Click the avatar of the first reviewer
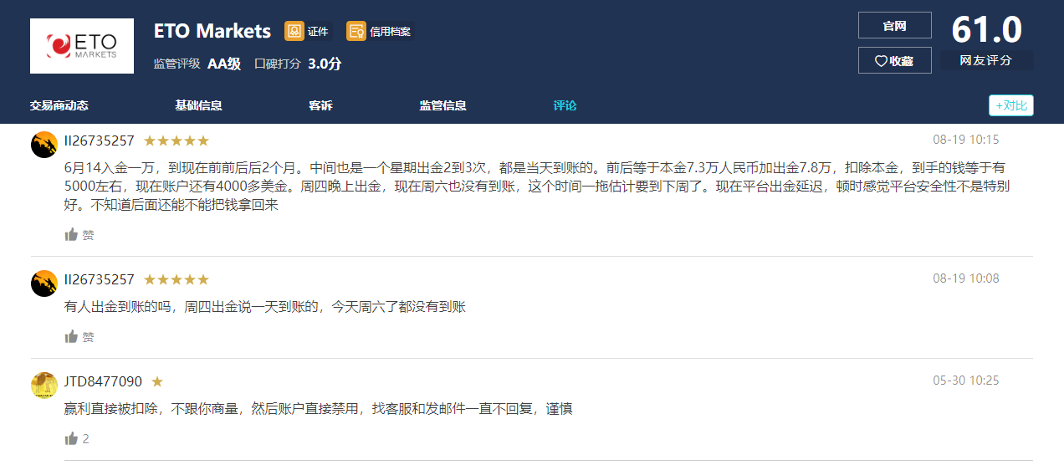This screenshot has height=465, width=1064. (44, 145)
